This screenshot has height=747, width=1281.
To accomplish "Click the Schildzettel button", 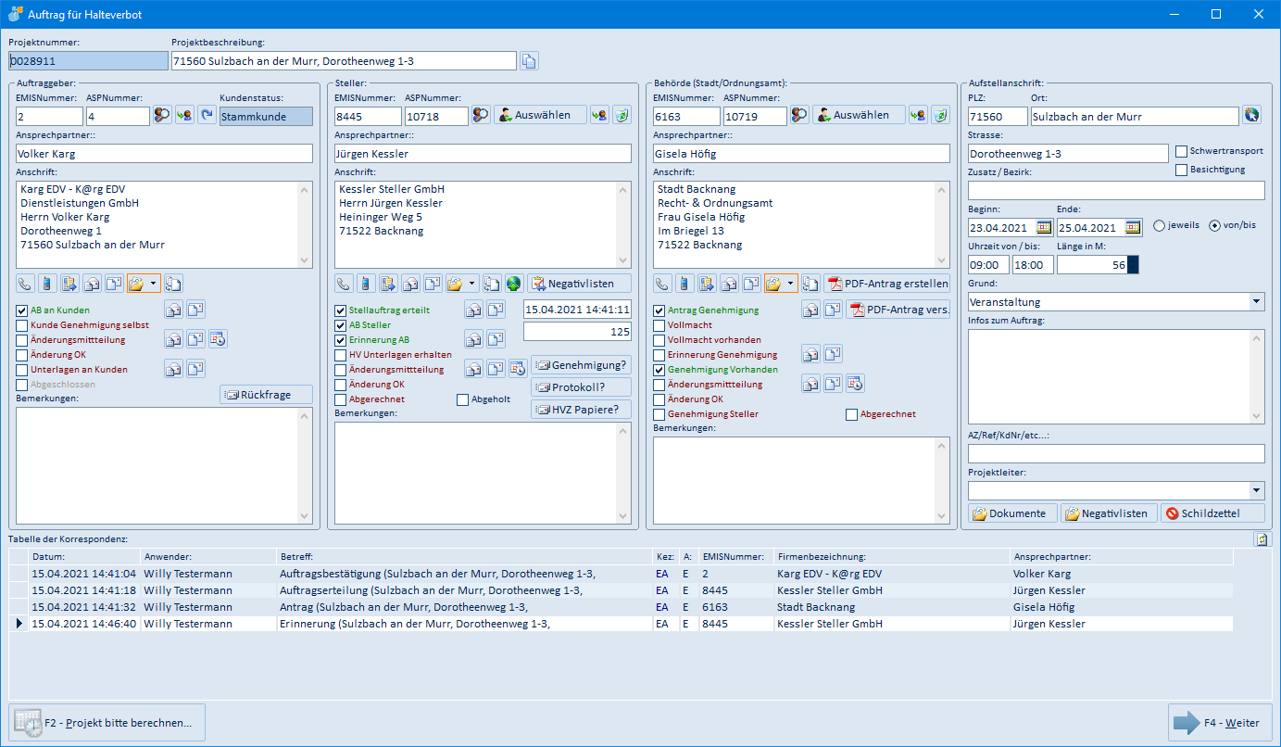I will tap(1212, 513).
